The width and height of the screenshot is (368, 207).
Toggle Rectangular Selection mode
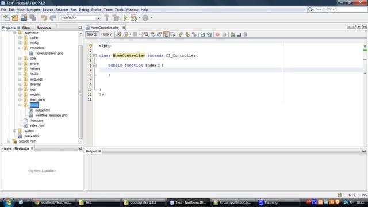[x=173, y=34]
